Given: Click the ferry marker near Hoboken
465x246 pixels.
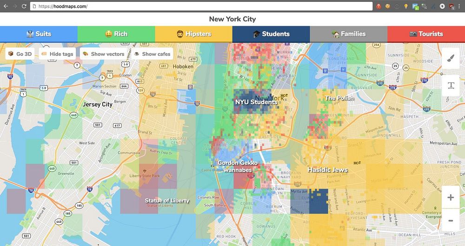Looking at the screenshot, I should pyautogui.click(x=190, y=87).
